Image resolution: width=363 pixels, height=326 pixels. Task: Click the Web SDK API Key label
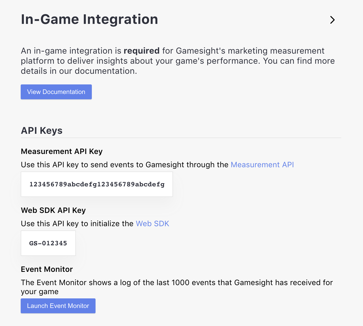(x=53, y=210)
